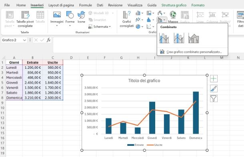The width and height of the screenshot is (244, 157).
Task: Insert a Mappe map chart
Action: click(173, 17)
